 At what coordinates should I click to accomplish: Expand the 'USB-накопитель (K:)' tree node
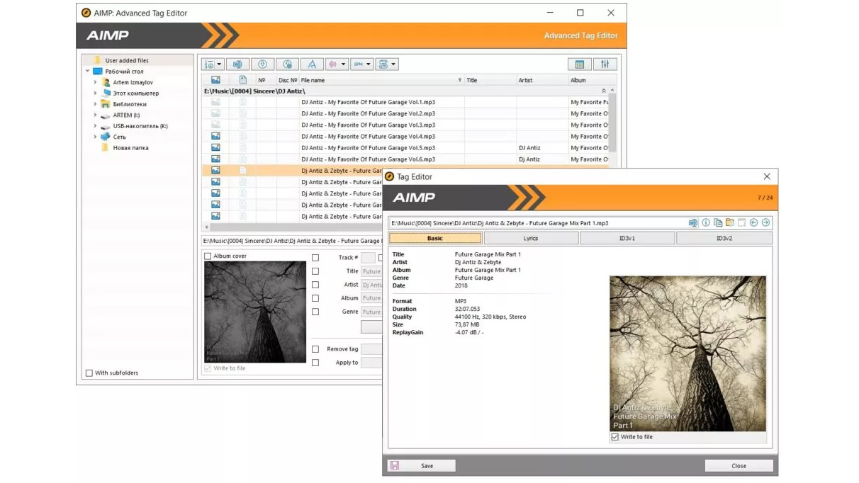95,126
